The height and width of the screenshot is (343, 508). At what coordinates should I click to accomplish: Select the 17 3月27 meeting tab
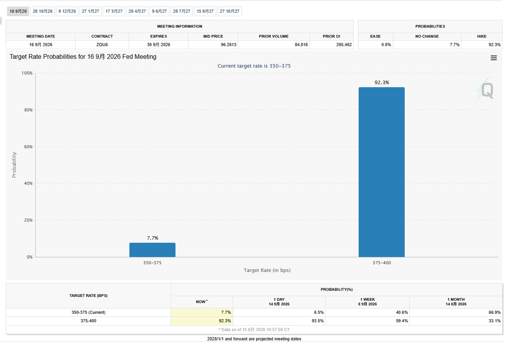114,11
